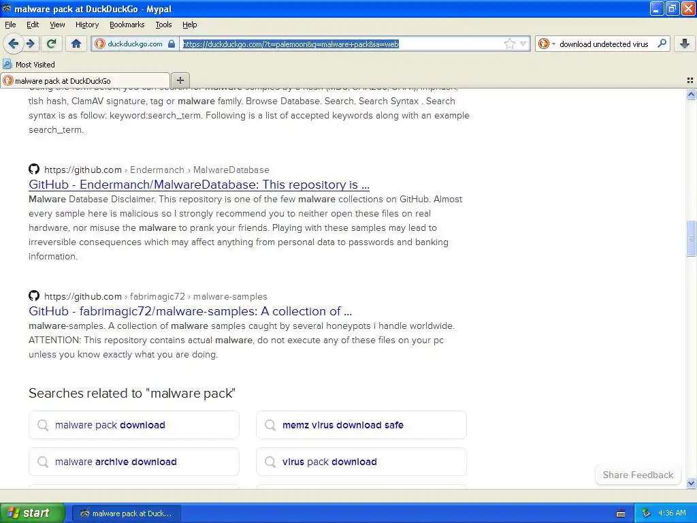Open the browser home page
The height and width of the screenshot is (523, 697).
pyautogui.click(x=76, y=44)
